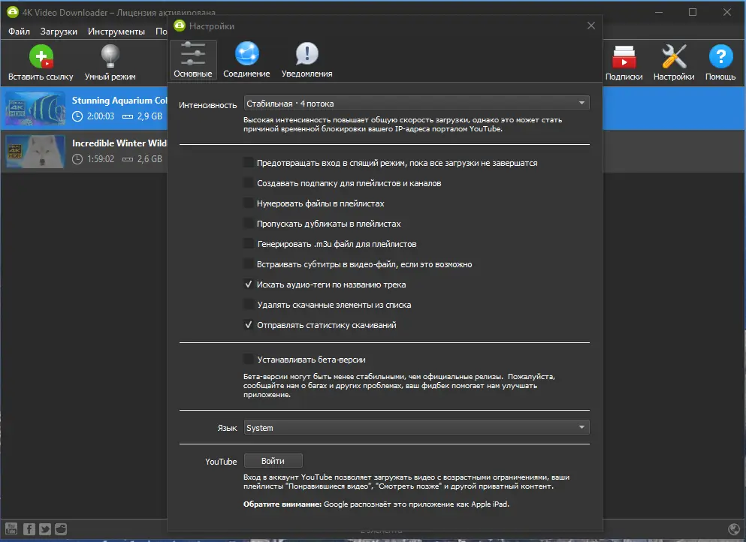Click the Язык label
746x542 pixels.
tap(227, 428)
